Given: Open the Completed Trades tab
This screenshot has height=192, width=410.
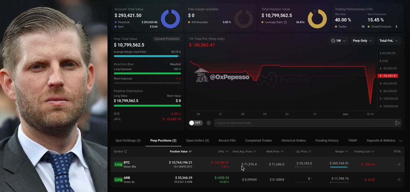Looking at the screenshot, I should point(258,141).
